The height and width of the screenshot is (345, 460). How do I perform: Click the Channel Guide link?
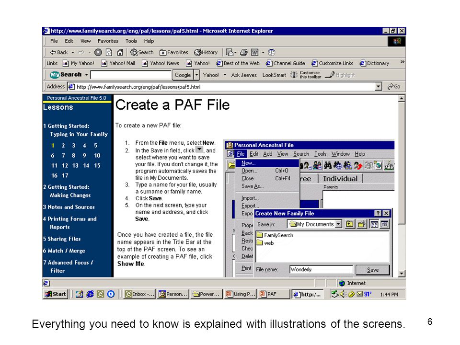[x=286, y=63]
